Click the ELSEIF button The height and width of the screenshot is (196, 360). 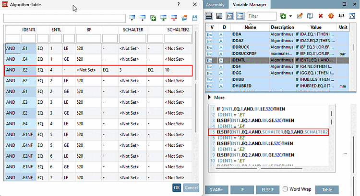click(268, 190)
